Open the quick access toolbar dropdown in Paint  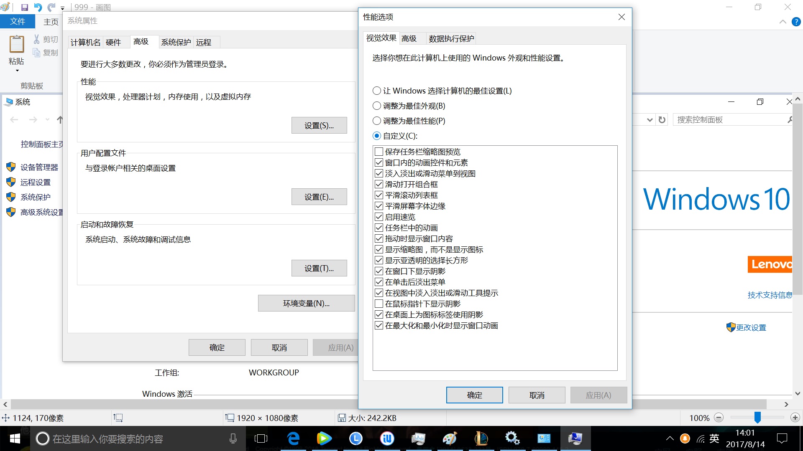coord(63,8)
